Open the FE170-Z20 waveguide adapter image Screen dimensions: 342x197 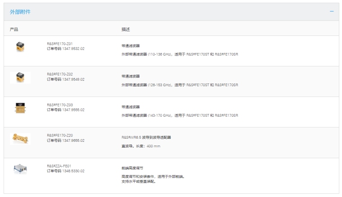pos(20,138)
